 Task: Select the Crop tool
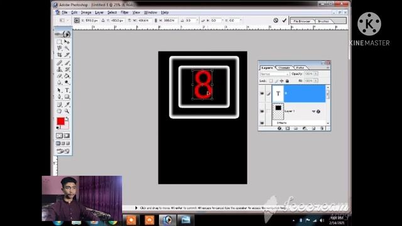coord(59,55)
